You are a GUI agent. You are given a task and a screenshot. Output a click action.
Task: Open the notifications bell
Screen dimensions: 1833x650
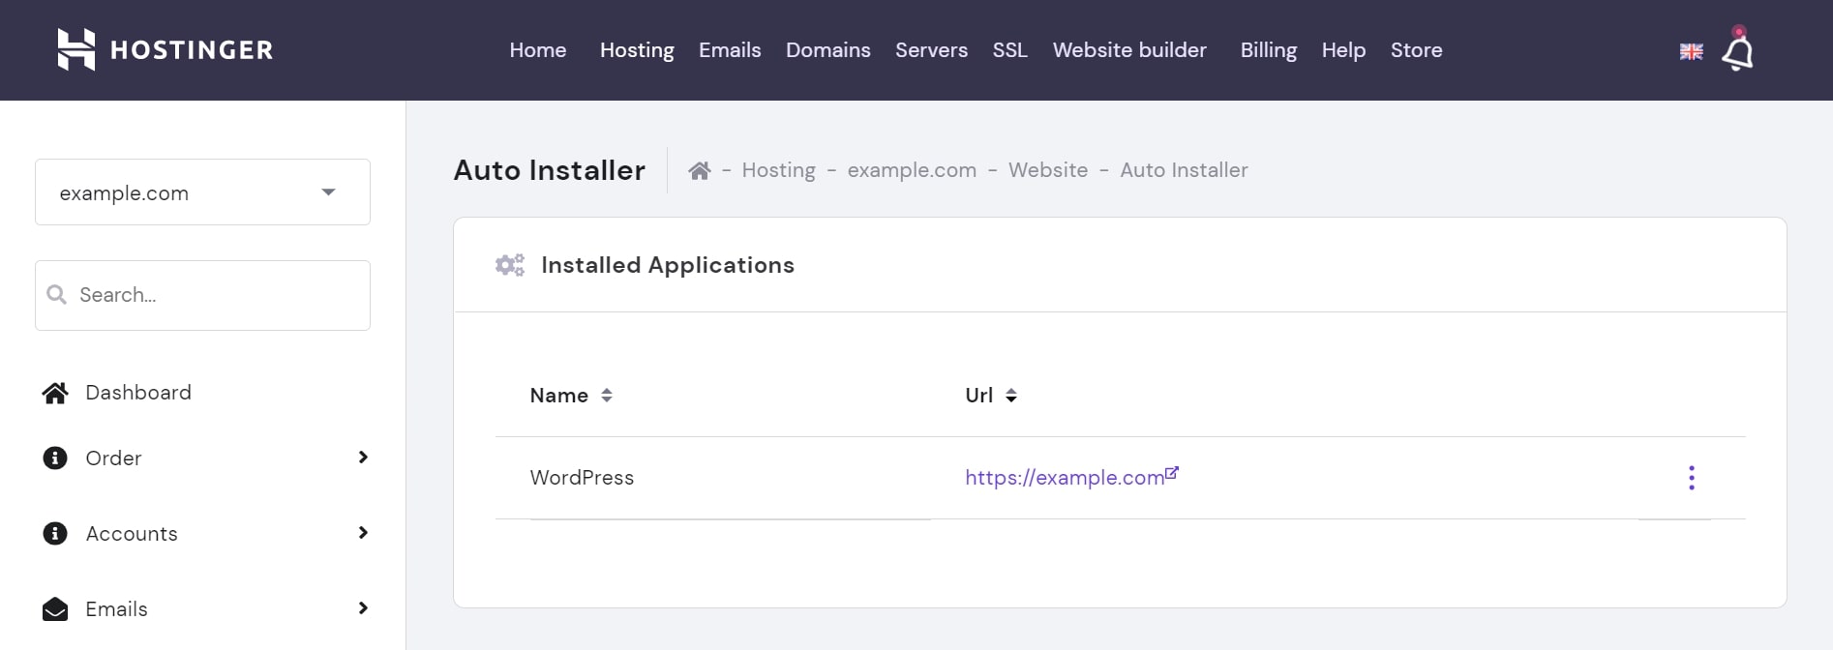[1737, 49]
